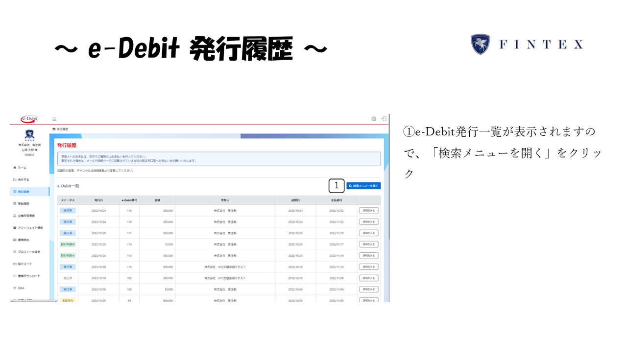Click amount 300,000 in row 119

pos(168,211)
